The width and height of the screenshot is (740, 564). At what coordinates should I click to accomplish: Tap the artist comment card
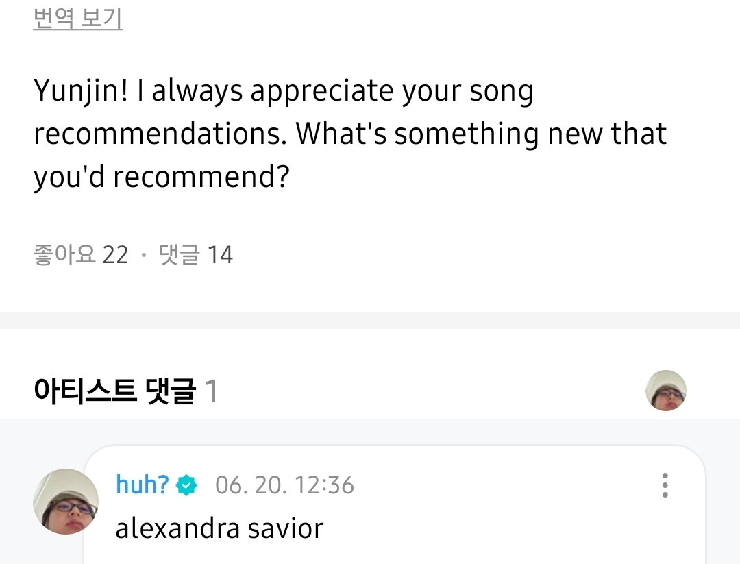[395, 504]
